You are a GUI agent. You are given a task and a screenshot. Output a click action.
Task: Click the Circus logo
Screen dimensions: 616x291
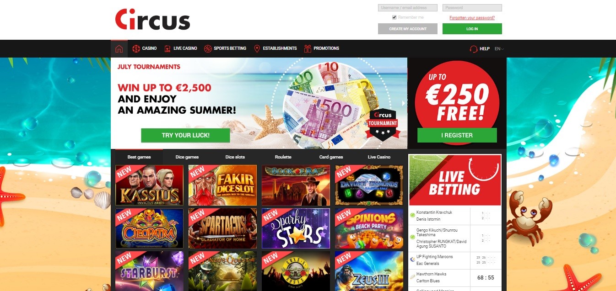click(152, 20)
